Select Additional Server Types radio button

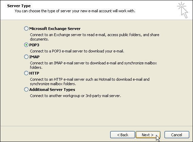coord(26,90)
